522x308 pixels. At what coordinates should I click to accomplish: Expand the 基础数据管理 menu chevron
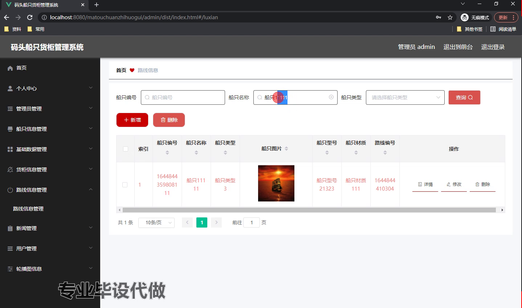(x=91, y=149)
